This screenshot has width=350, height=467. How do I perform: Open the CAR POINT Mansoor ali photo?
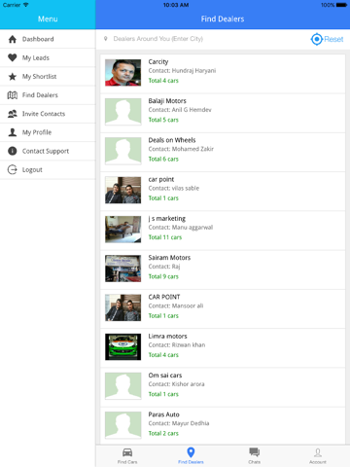click(122, 307)
